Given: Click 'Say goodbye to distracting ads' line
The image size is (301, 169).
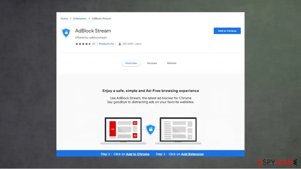Looking at the screenshot, I should tap(150, 102).
